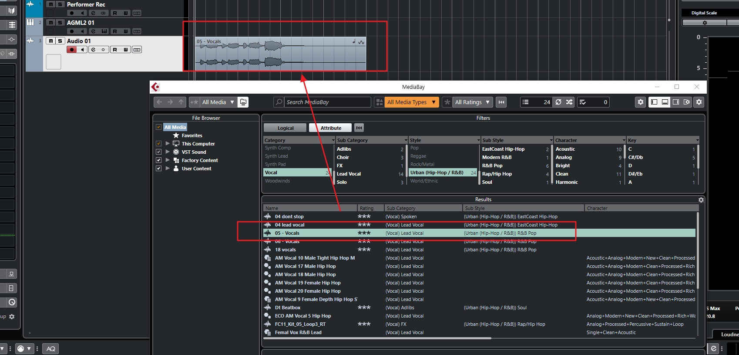Open the AQ button in bottom bar
Screen dimensions: 739x355
point(51,348)
